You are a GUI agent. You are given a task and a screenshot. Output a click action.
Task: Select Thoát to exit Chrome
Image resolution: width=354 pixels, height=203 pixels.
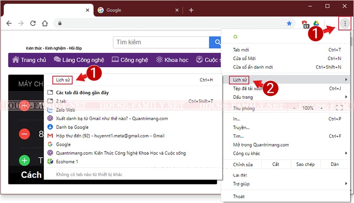coord(287,196)
